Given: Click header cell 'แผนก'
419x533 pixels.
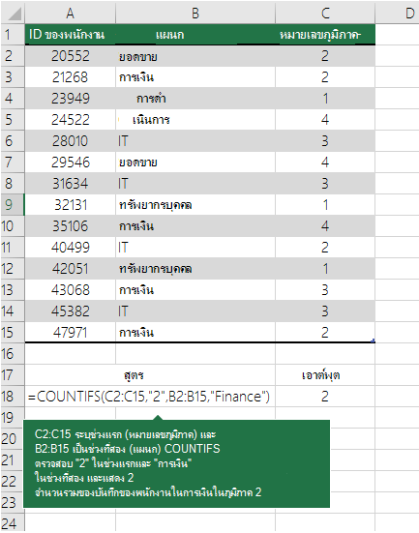Looking at the screenshot, I should click(195, 34).
